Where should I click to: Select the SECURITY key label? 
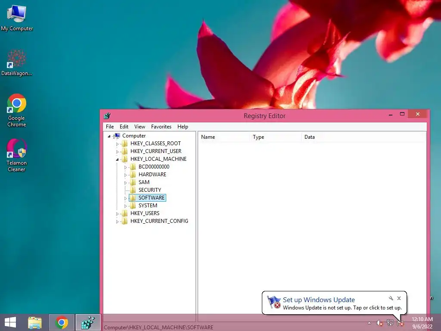[149, 190]
